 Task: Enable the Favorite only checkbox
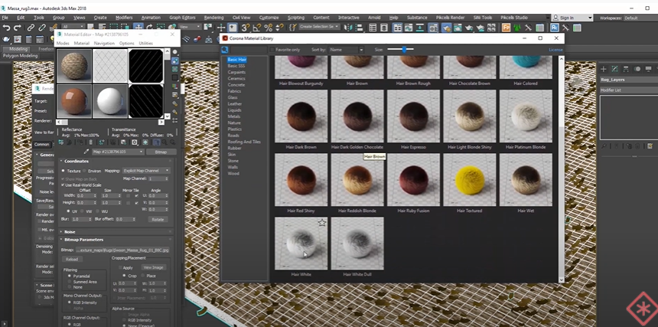pyautogui.click(x=270, y=50)
